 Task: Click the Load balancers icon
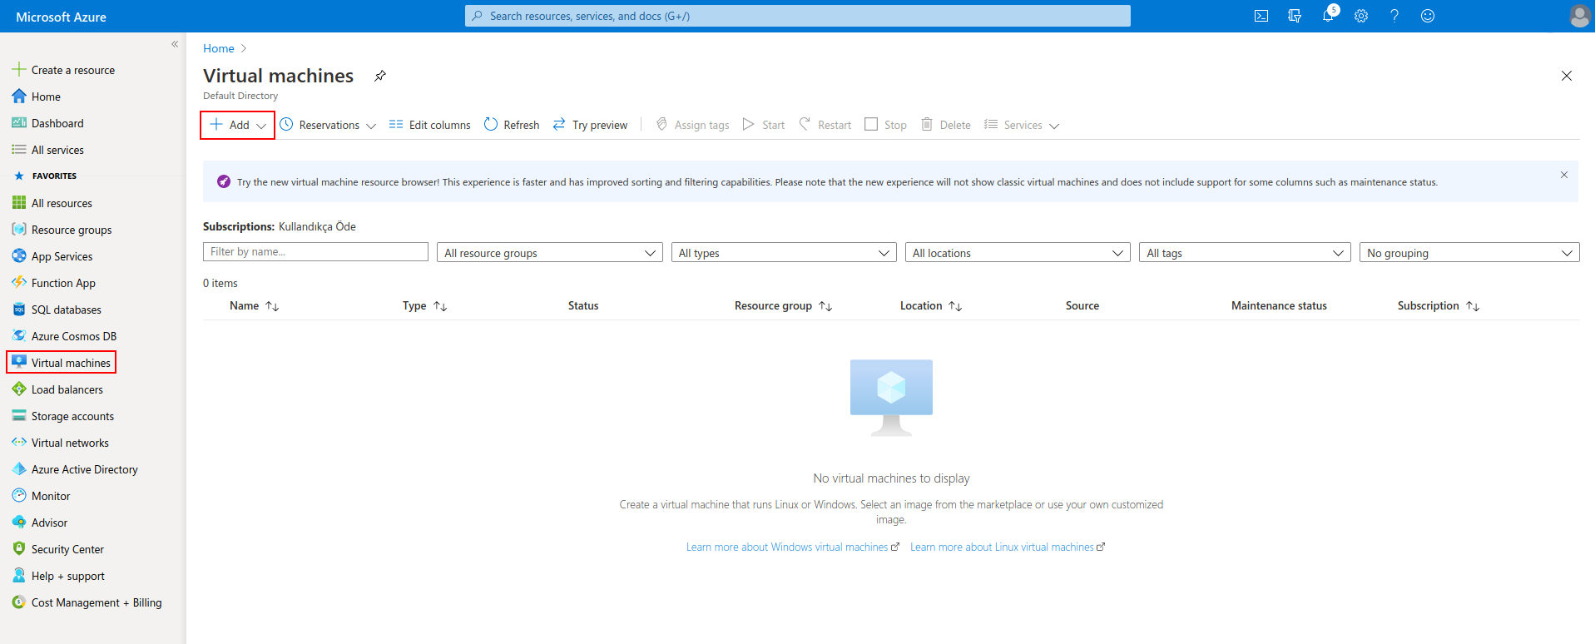[x=19, y=389]
